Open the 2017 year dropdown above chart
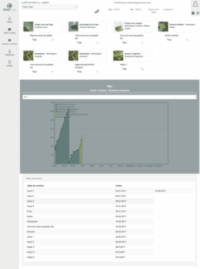The height and width of the screenshot is (269, 200). pos(109,97)
